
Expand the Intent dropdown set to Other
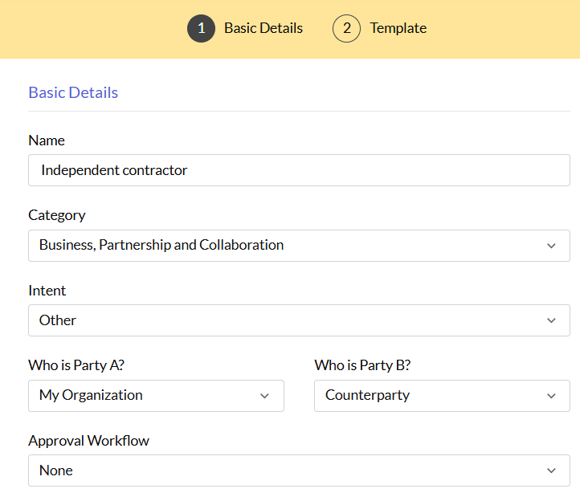pos(281,320)
